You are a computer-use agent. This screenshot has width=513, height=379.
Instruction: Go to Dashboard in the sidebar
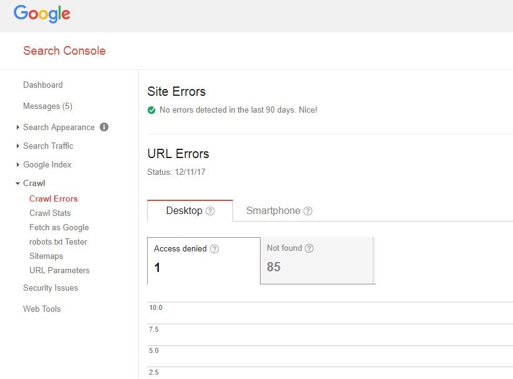[43, 85]
